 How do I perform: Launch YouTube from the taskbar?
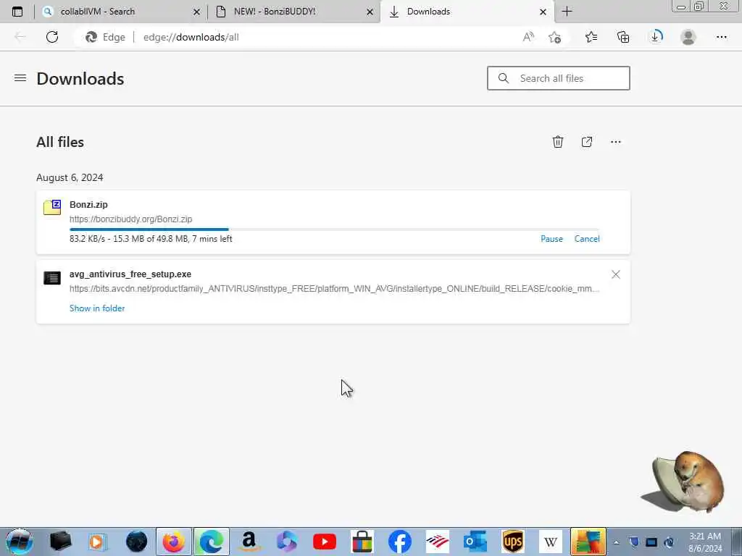[325, 542]
